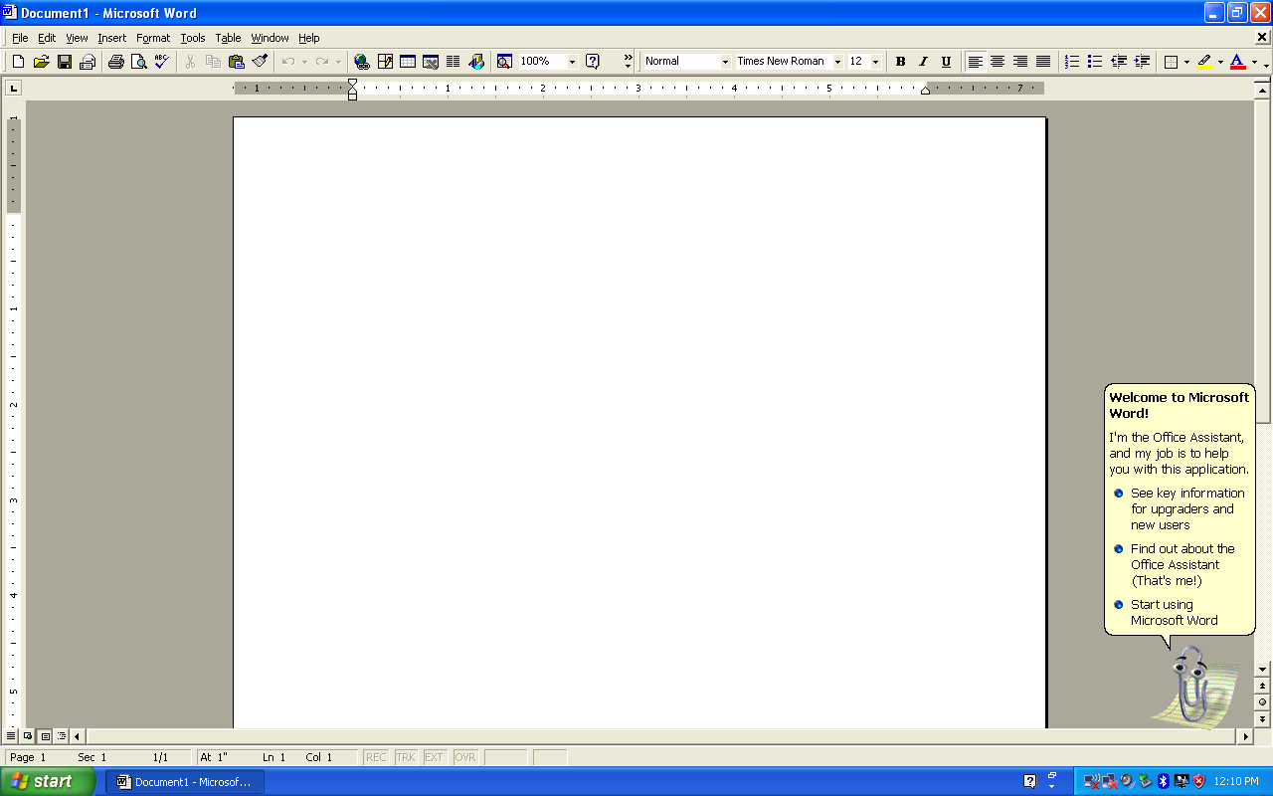Enable Justify paragraph alignment
The width and height of the screenshot is (1273, 796).
point(1043,62)
